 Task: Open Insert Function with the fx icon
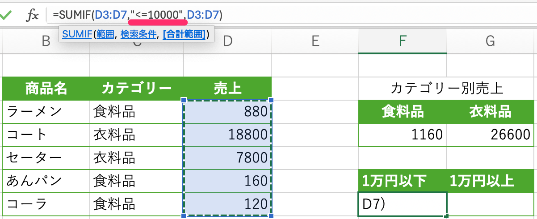(x=32, y=15)
